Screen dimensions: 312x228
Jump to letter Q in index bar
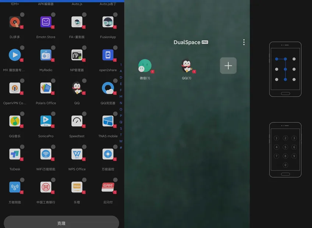coord(121,122)
